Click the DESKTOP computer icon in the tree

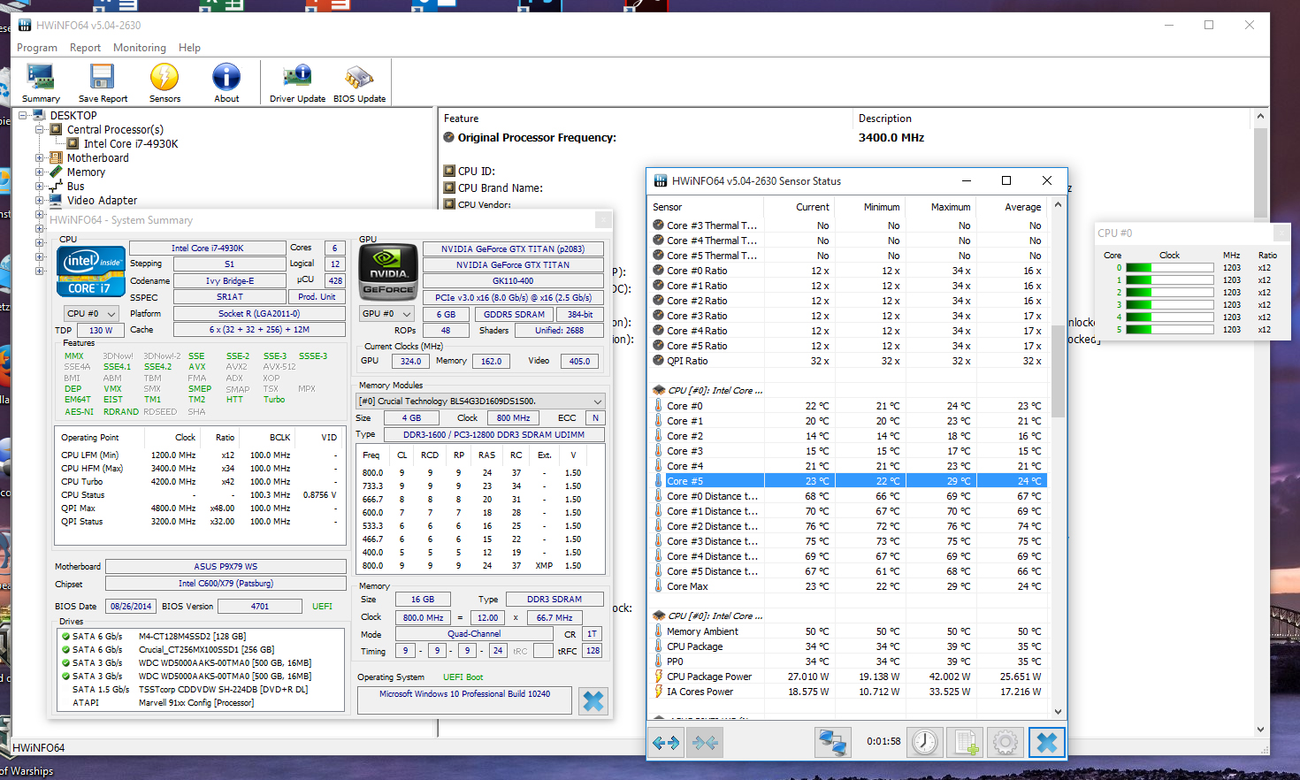[39, 116]
